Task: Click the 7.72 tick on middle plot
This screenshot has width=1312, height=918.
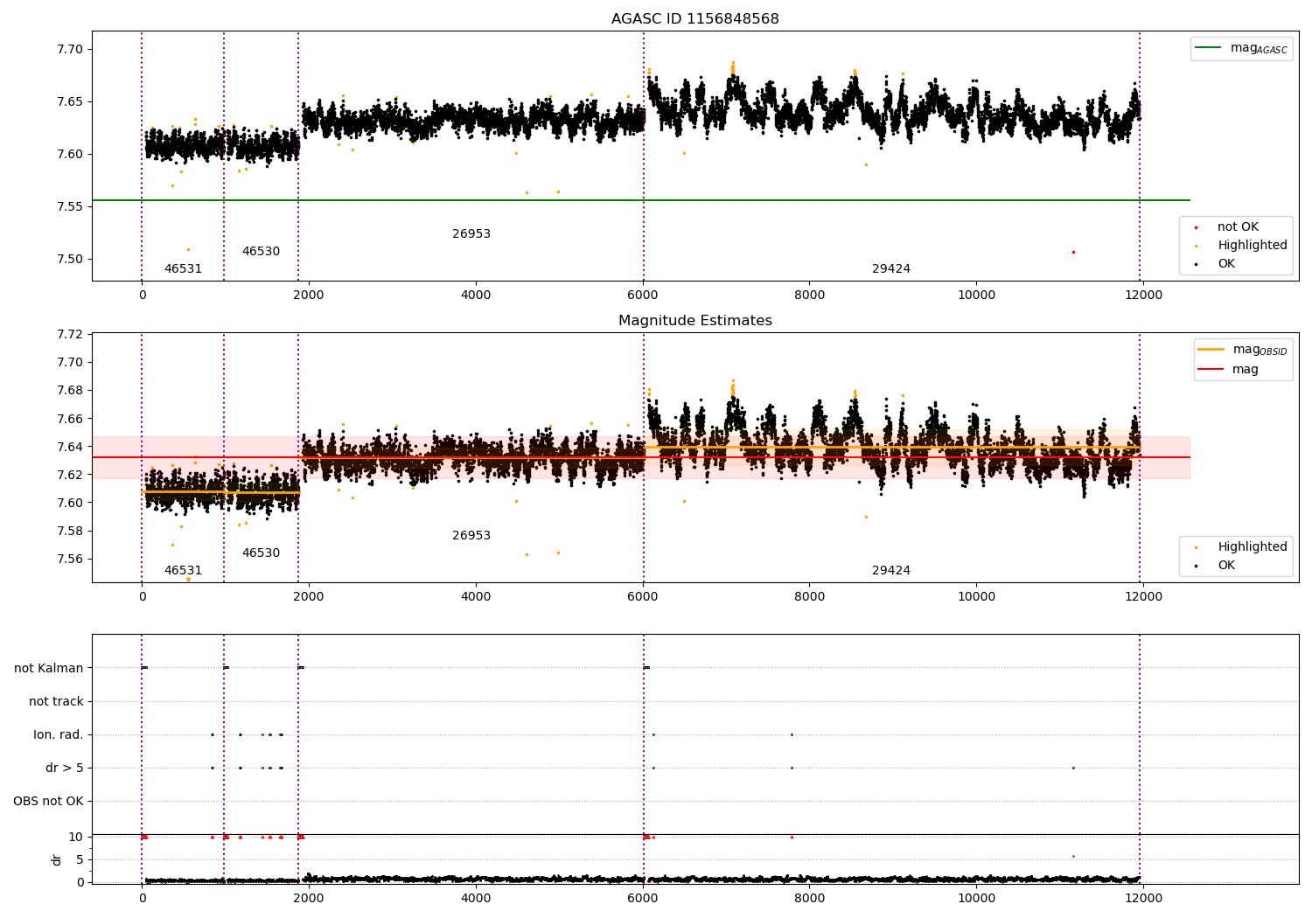Action: click(70, 335)
